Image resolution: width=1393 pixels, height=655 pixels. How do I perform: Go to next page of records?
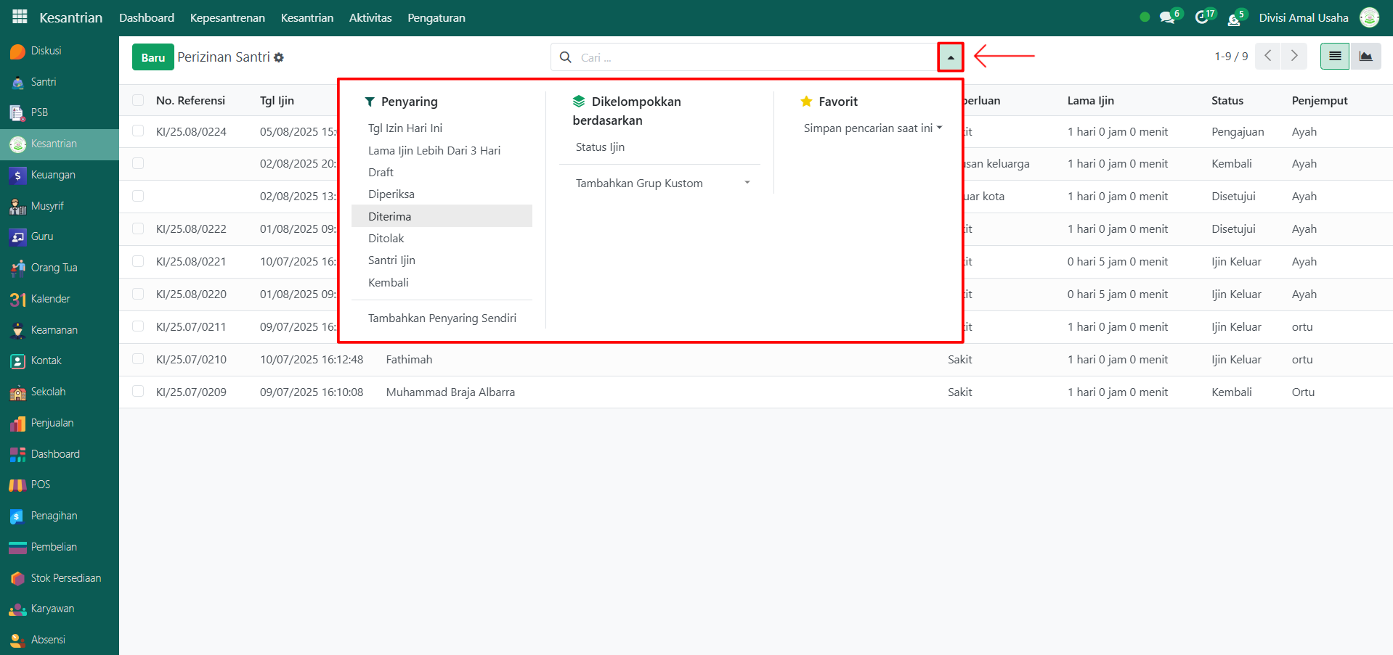point(1293,57)
